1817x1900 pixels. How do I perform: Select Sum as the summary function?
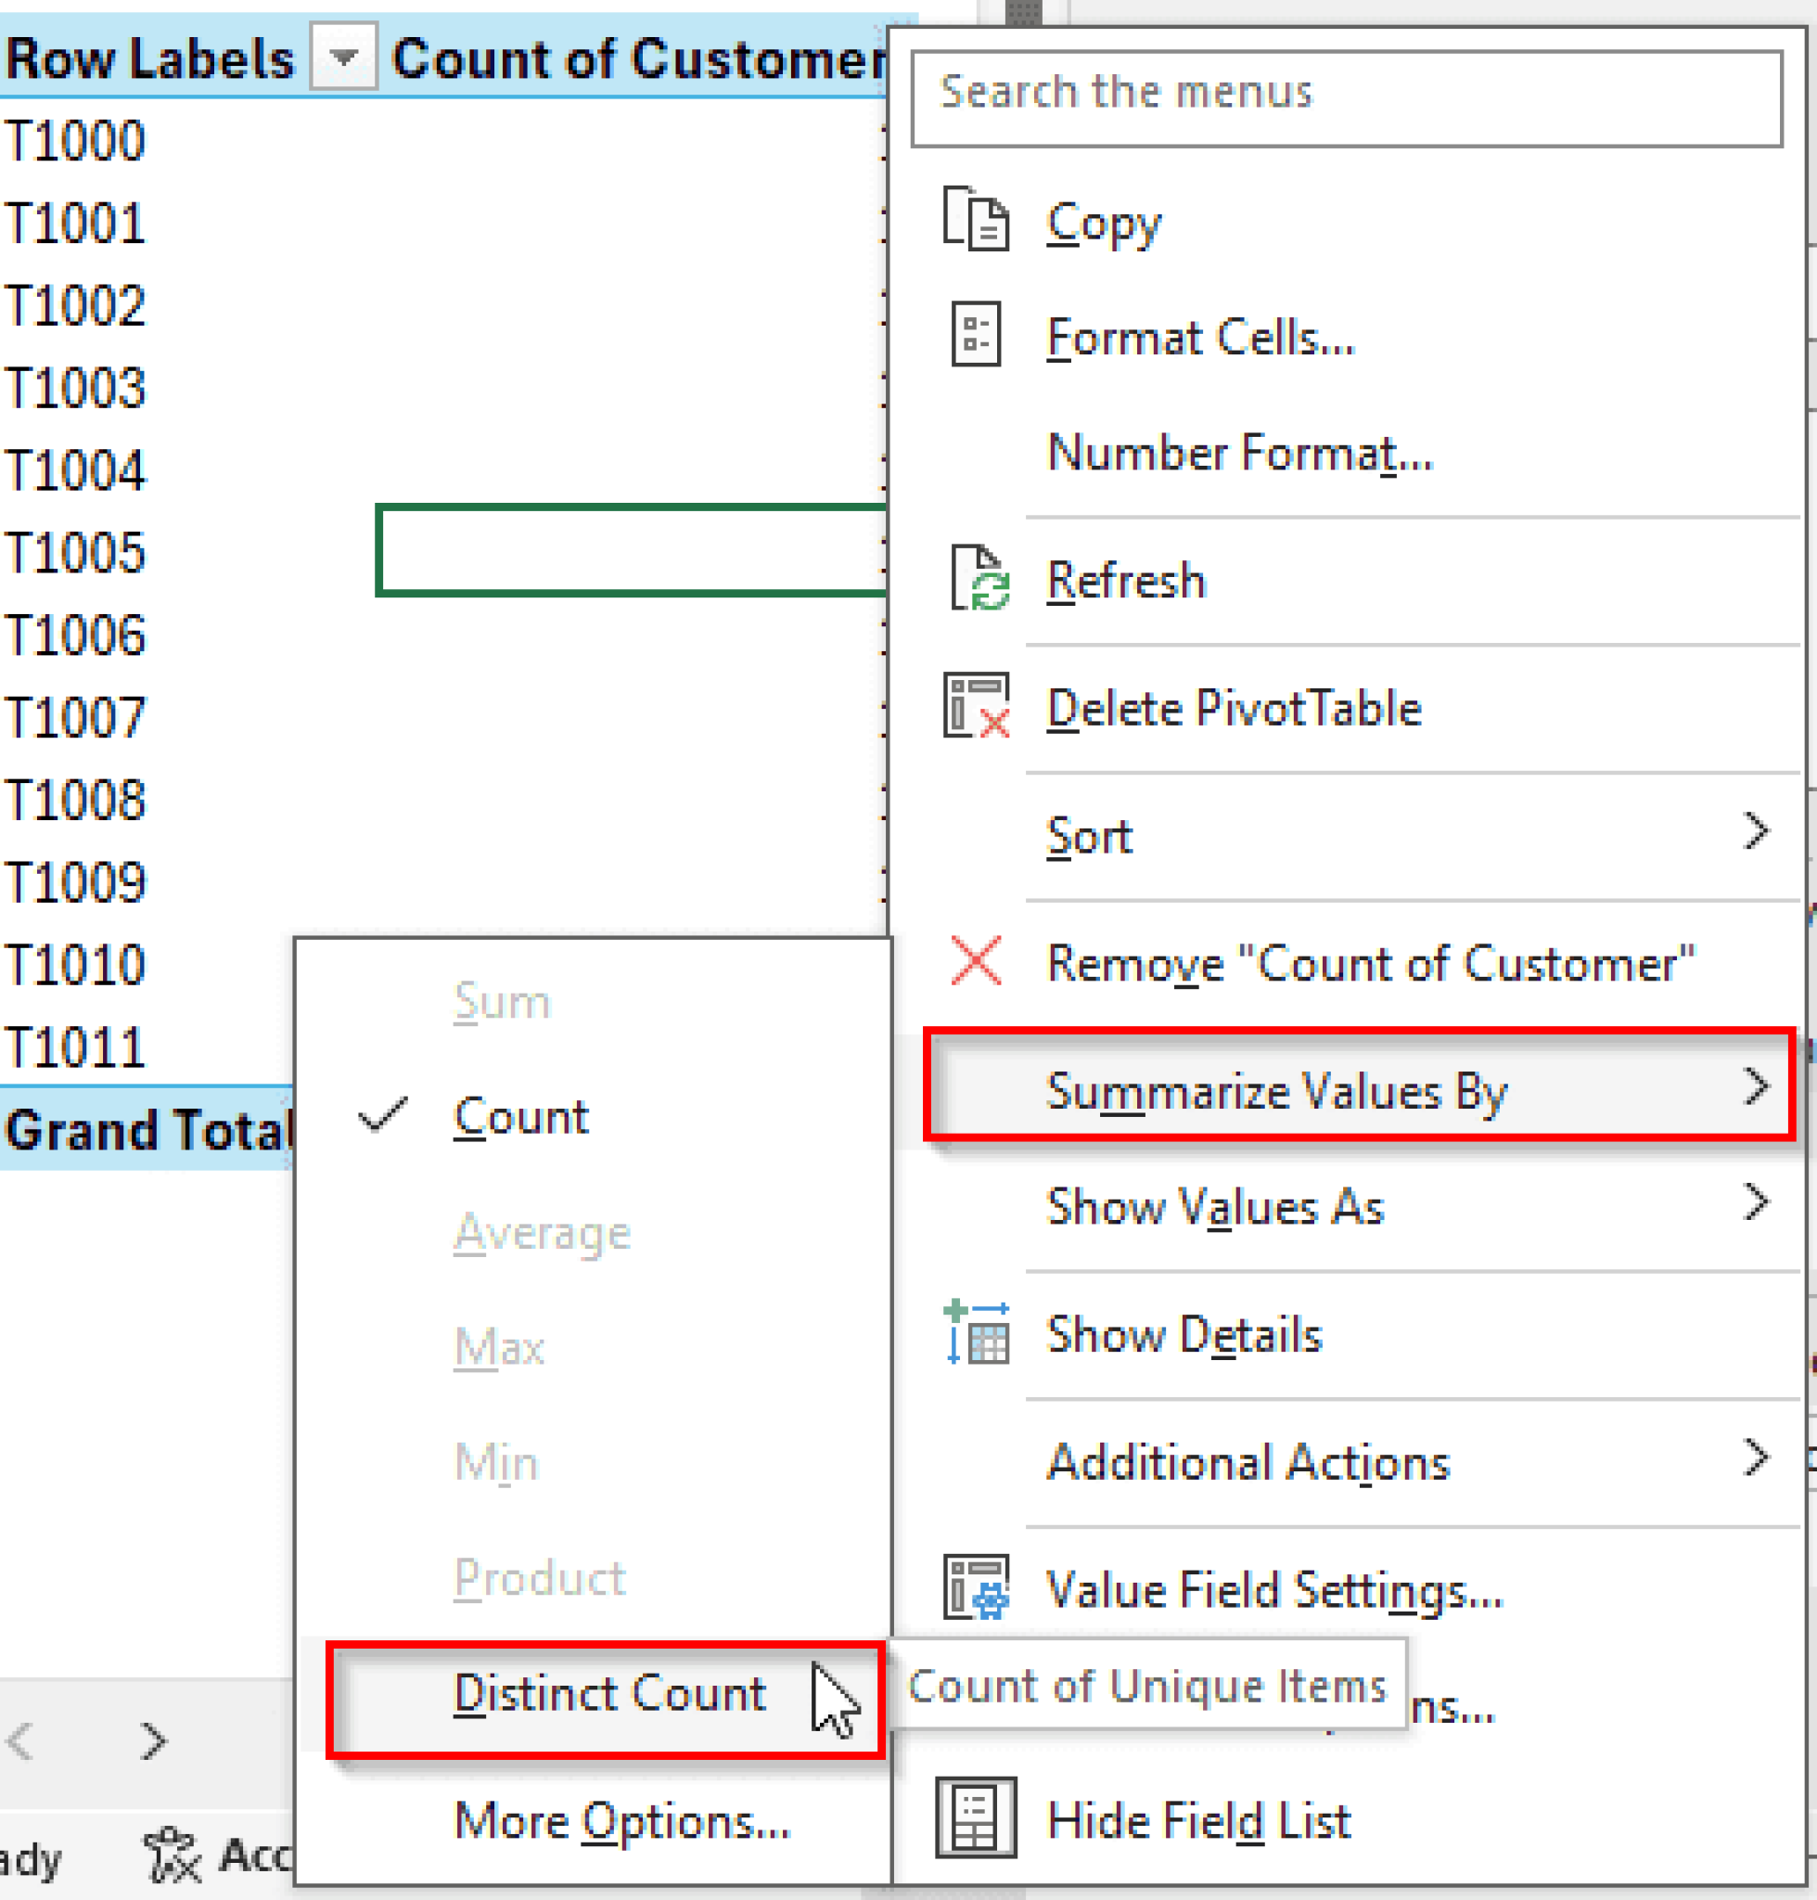(x=502, y=1001)
